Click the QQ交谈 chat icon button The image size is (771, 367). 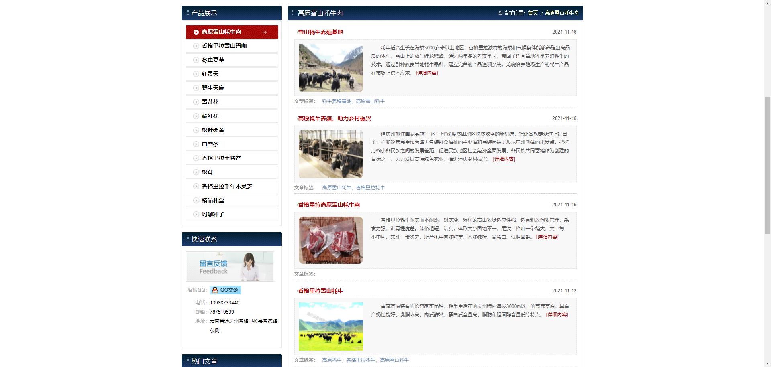[225, 290]
